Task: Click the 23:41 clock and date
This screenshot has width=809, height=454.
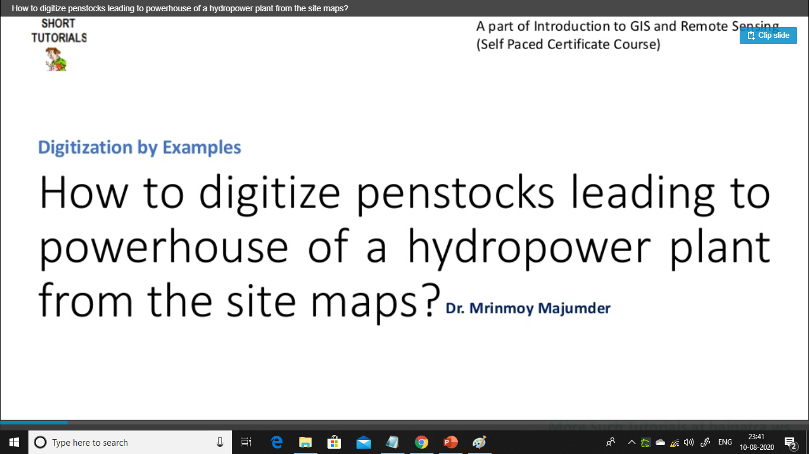Action: (x=756, y=442)
